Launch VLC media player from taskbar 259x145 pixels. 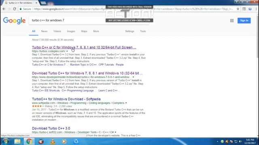tap(53, 141)
